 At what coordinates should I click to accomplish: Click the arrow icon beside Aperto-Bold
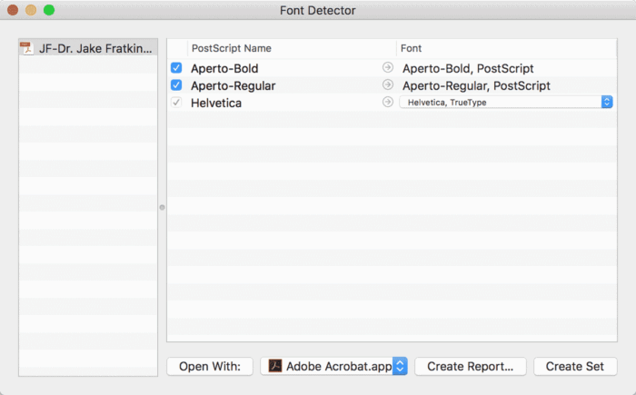tap(388, 67)
